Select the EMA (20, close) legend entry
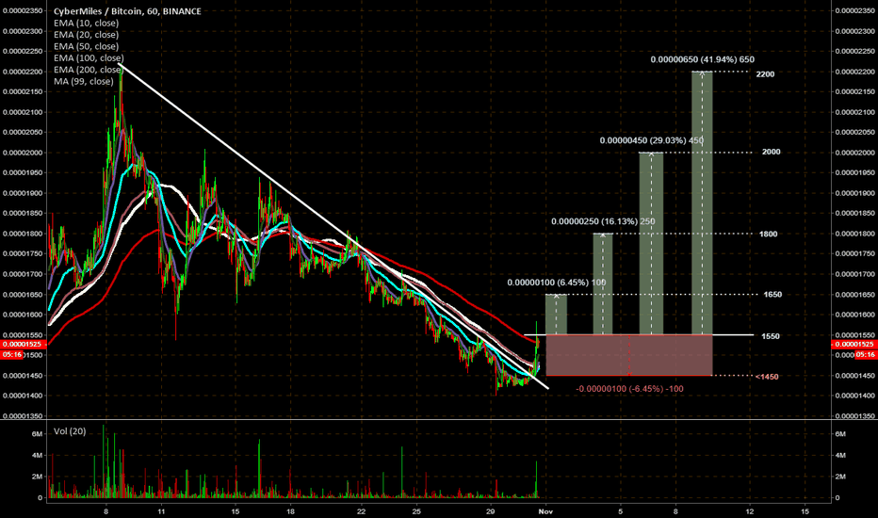This screenshot has height=518, width=878. click(x=87, y=35)
